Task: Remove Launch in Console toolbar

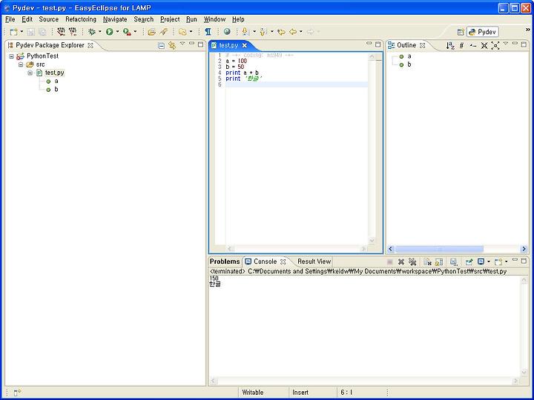Action: [401, 261]
